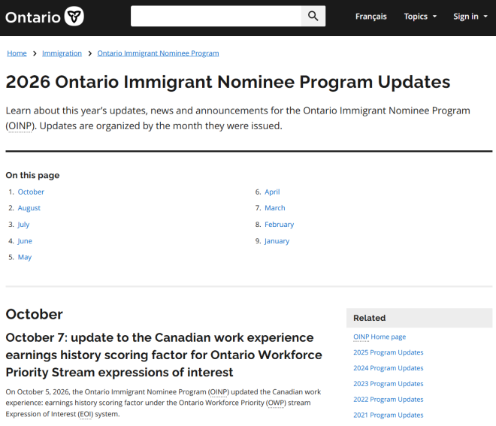This screenshot has width=496, height=426.
Task: Click the Related sidebar heading
Action: tap(369, 318)
